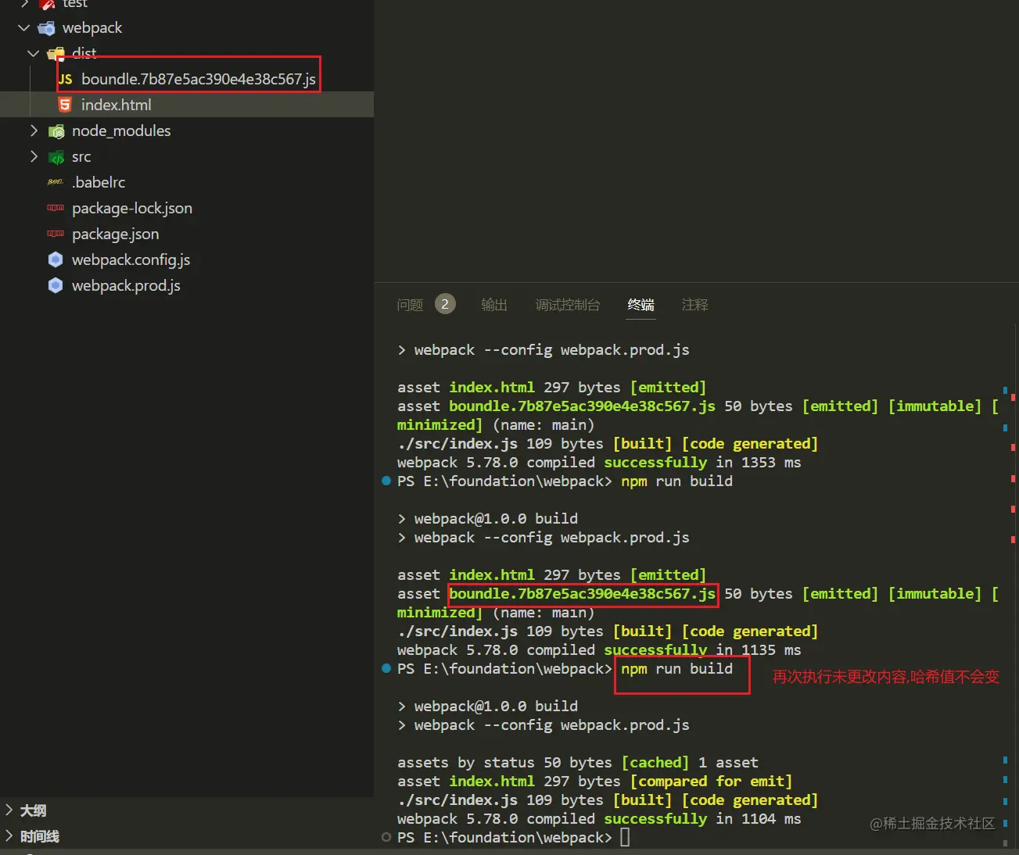Click the webpack folder icon
The width and height of the screenshot is (1019, 855).
[x=47, y=28]
